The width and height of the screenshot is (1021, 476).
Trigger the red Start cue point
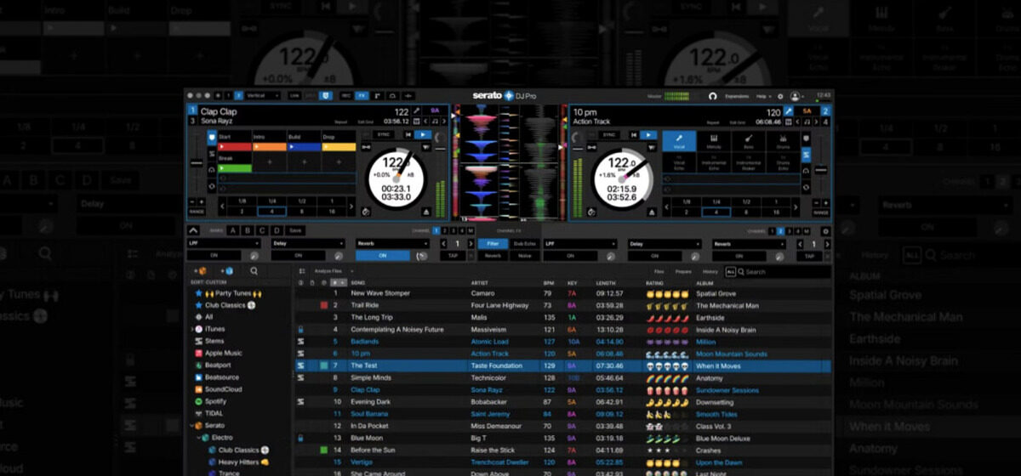pyautogui.click(x=236, y=146)
